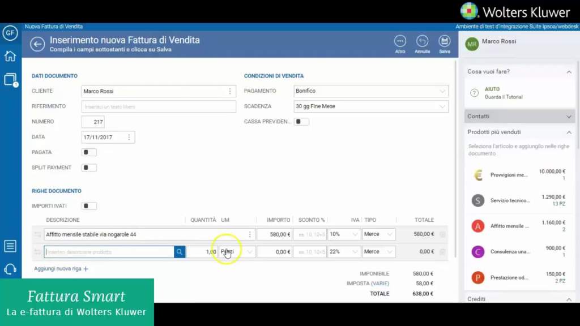The height and width of the screenshot is (326, 580).
Task: Expand the Contatti section
Action: pos(569,117)
